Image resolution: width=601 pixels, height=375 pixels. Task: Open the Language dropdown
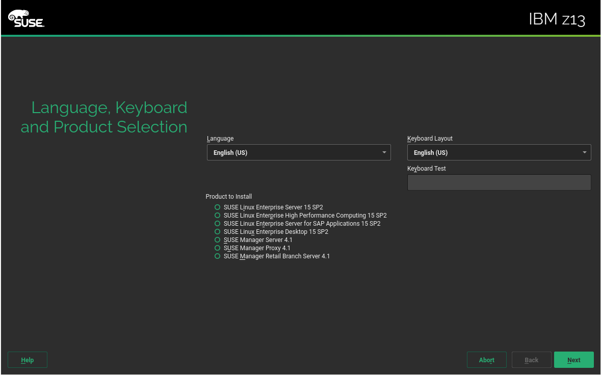tap(299, 152)
